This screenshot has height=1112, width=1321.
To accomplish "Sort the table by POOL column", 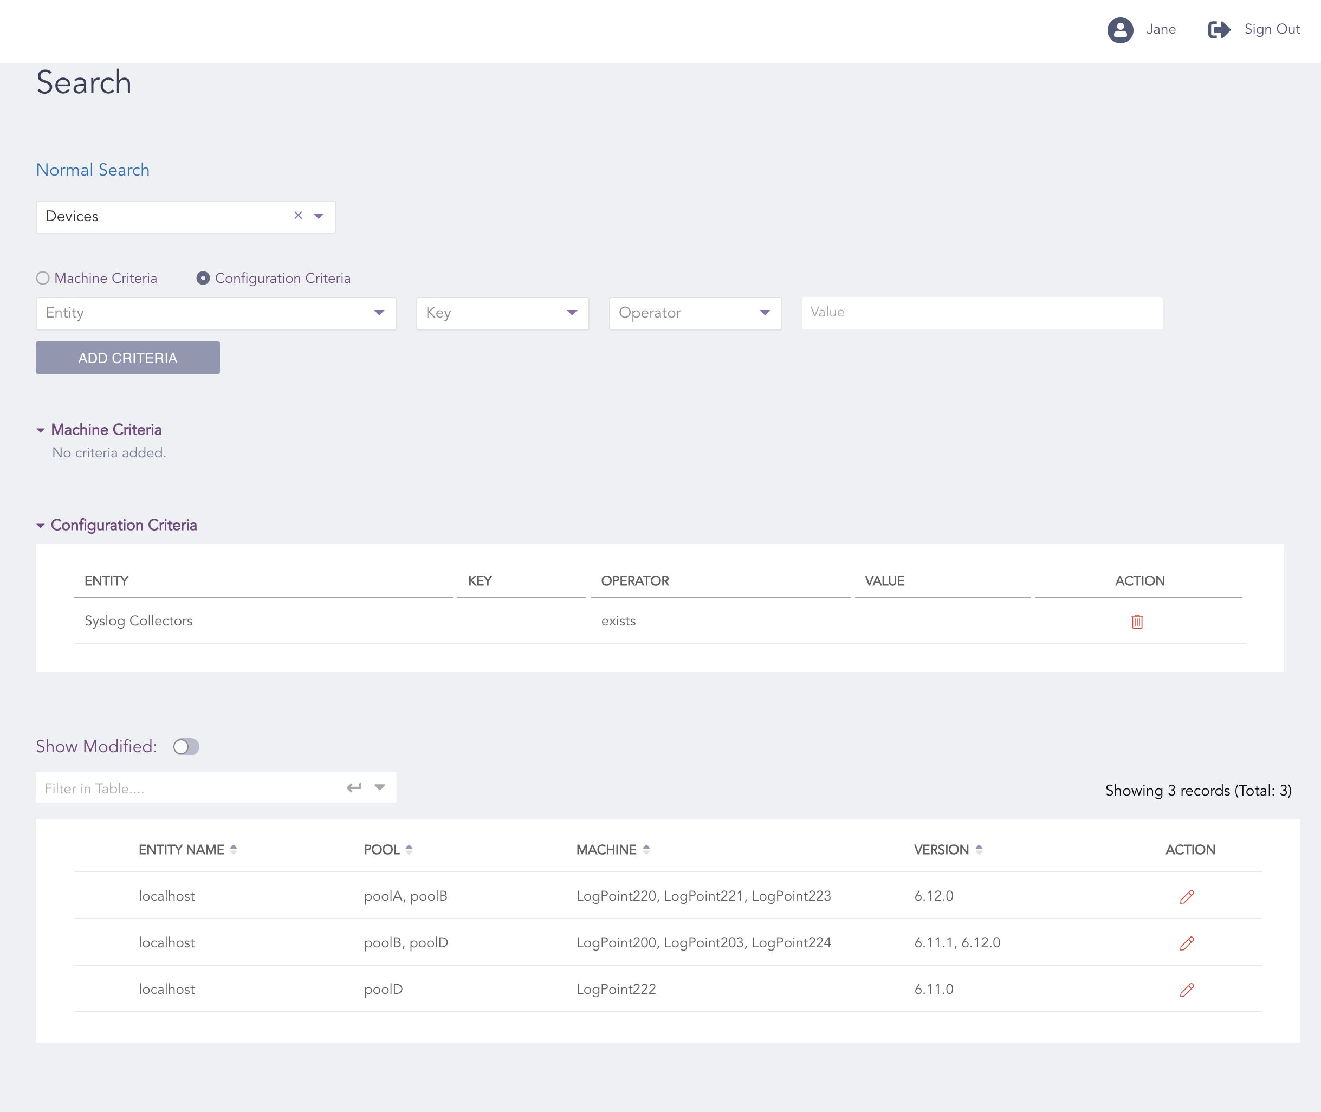I will point(410,849).
